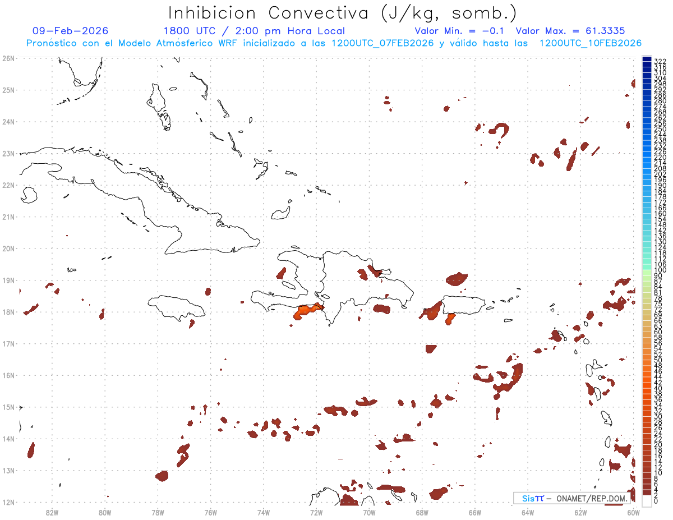Viewport: 673px width, 520px height.
Task: Click the 82W longitude label
Action: click(52, 512)
